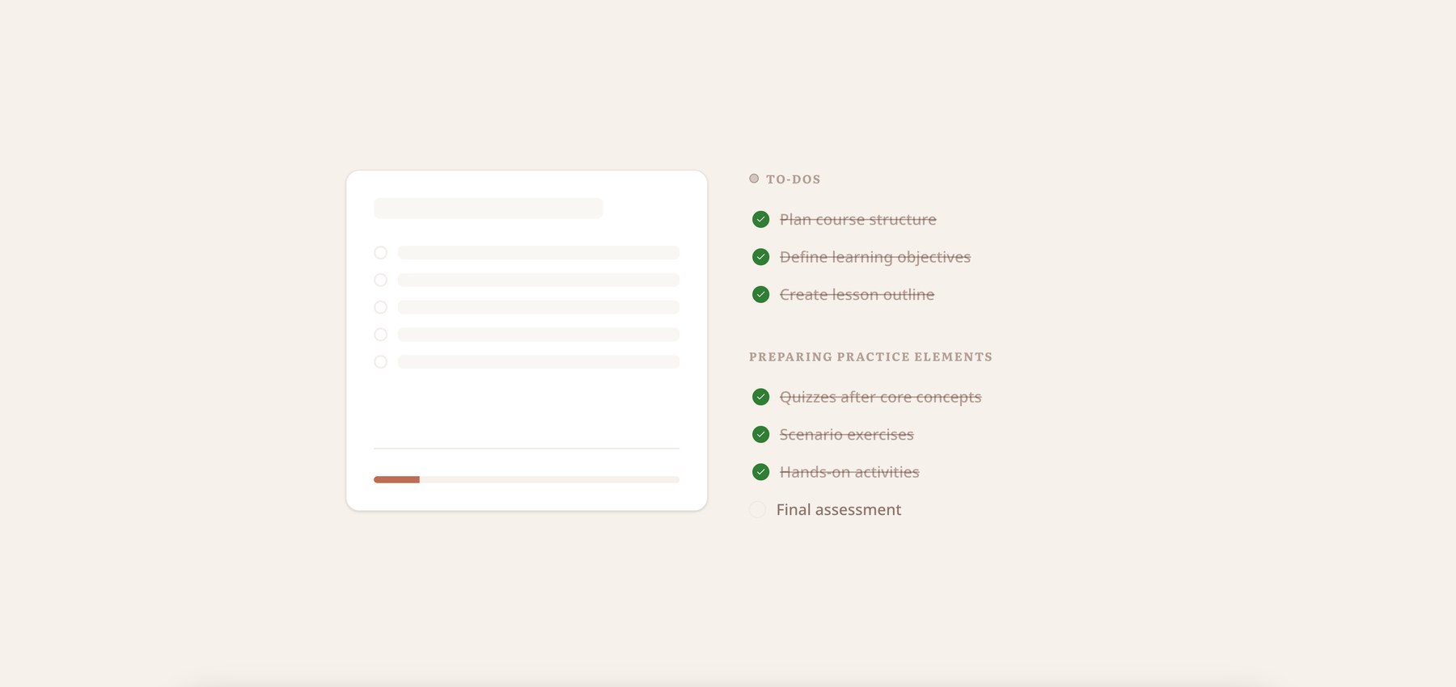
Task: Click the TO-DOS heading
Action: [794, 179]
